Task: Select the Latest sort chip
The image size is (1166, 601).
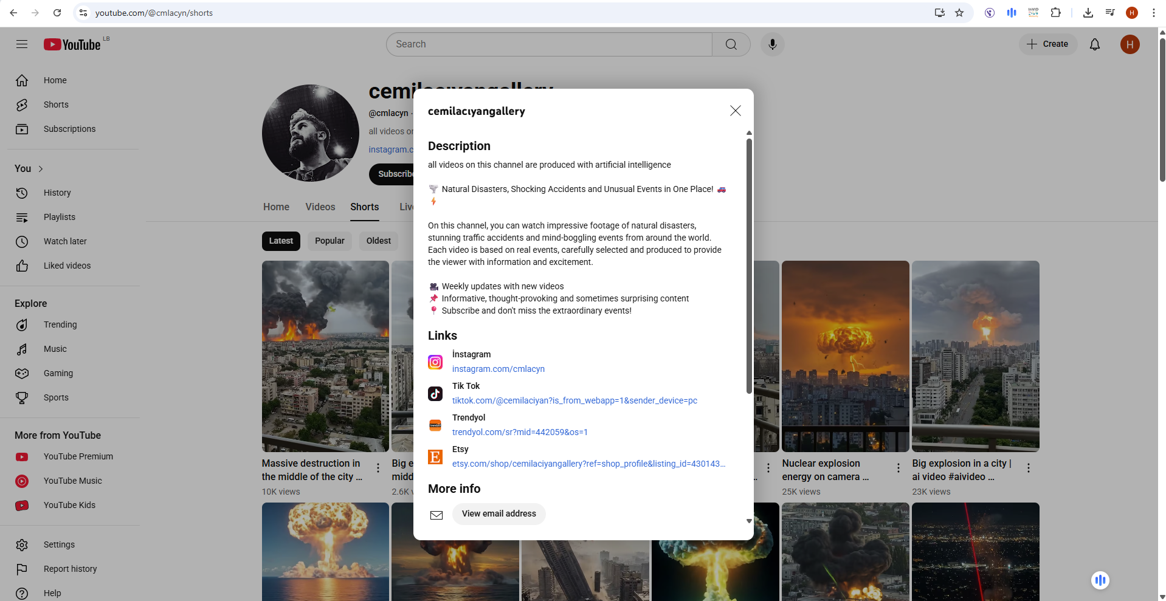Action: pyautogui.click(x=281, y=241)
